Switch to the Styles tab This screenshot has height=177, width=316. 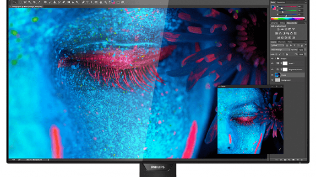tap(282, 23)
